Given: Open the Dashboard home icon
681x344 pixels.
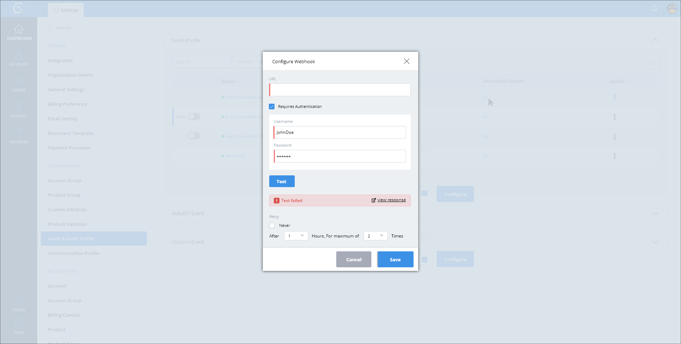Looking at the screenshot, I should click(19, 29).
